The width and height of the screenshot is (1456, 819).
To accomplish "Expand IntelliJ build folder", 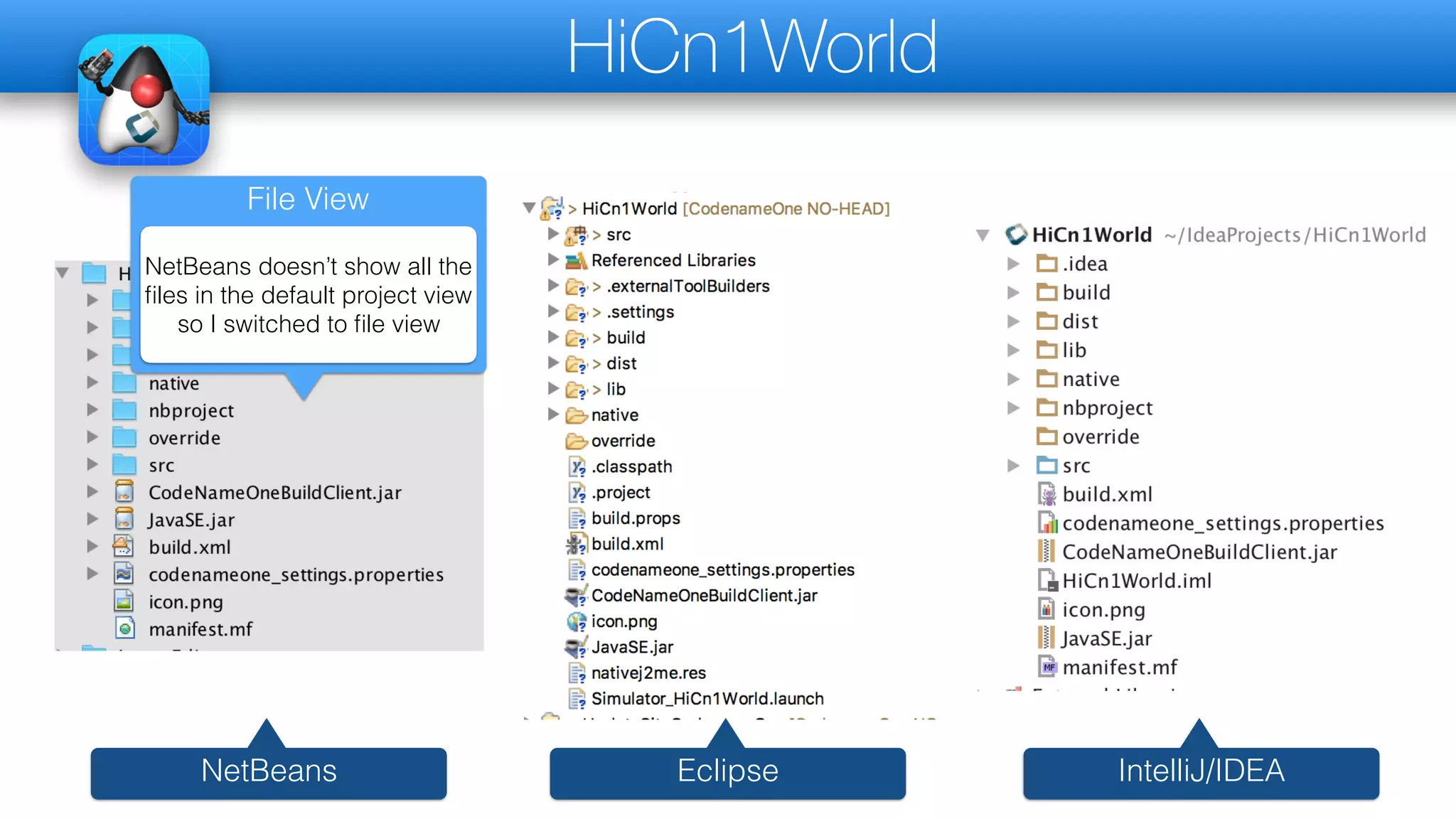I will 1014,292.
